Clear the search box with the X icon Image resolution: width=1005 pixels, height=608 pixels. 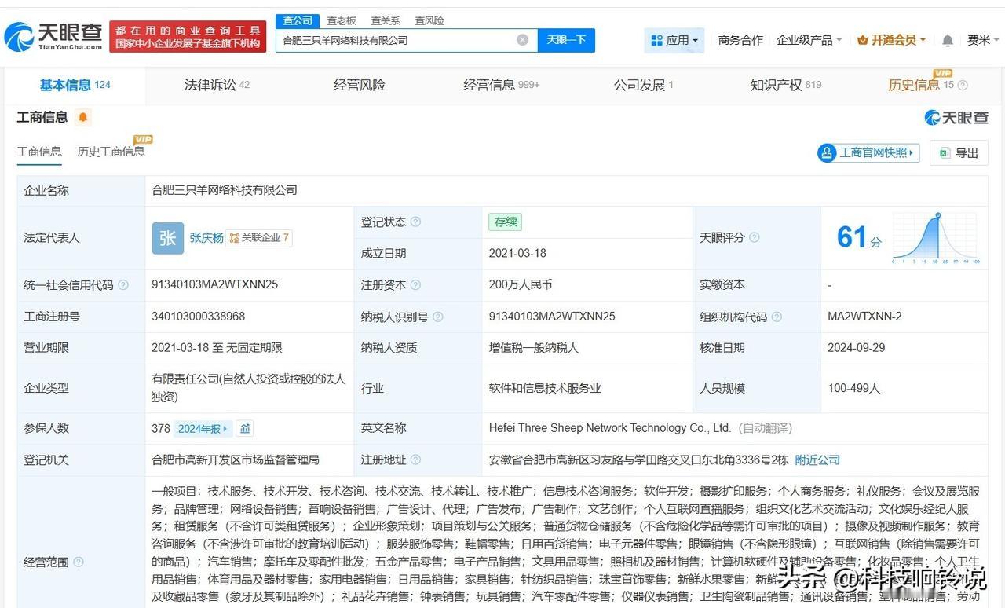522,40
